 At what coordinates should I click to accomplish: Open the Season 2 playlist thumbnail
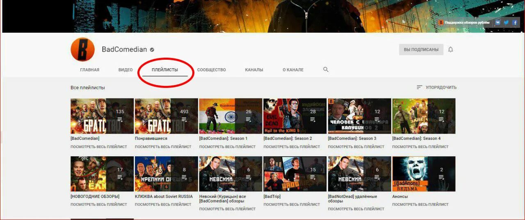295,116
